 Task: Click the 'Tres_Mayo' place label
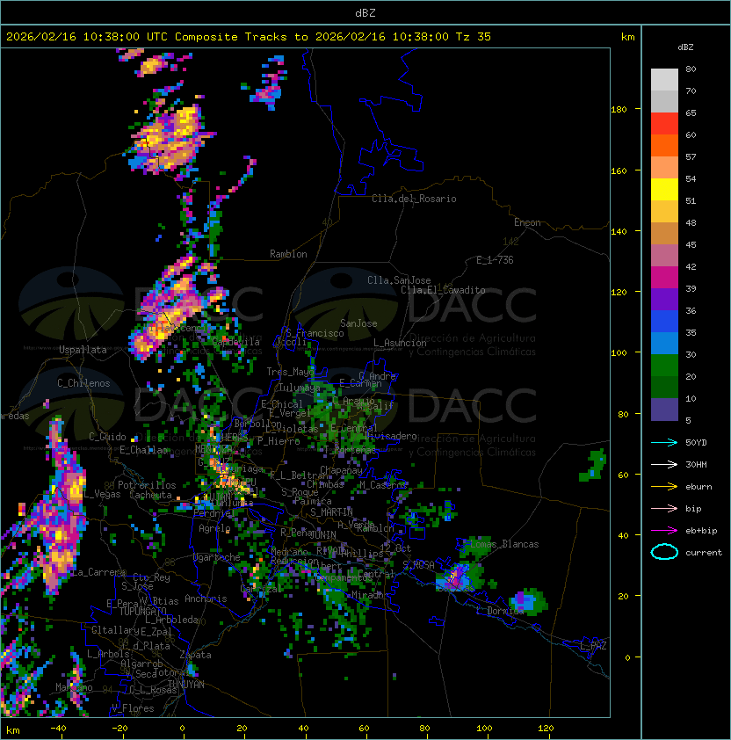(290, 372)
